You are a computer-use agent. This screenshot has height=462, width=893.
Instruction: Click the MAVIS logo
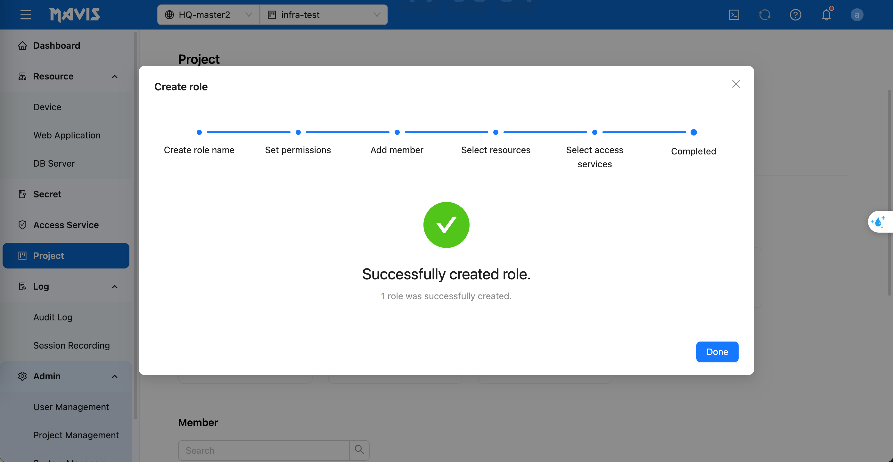tap(75, 15)
